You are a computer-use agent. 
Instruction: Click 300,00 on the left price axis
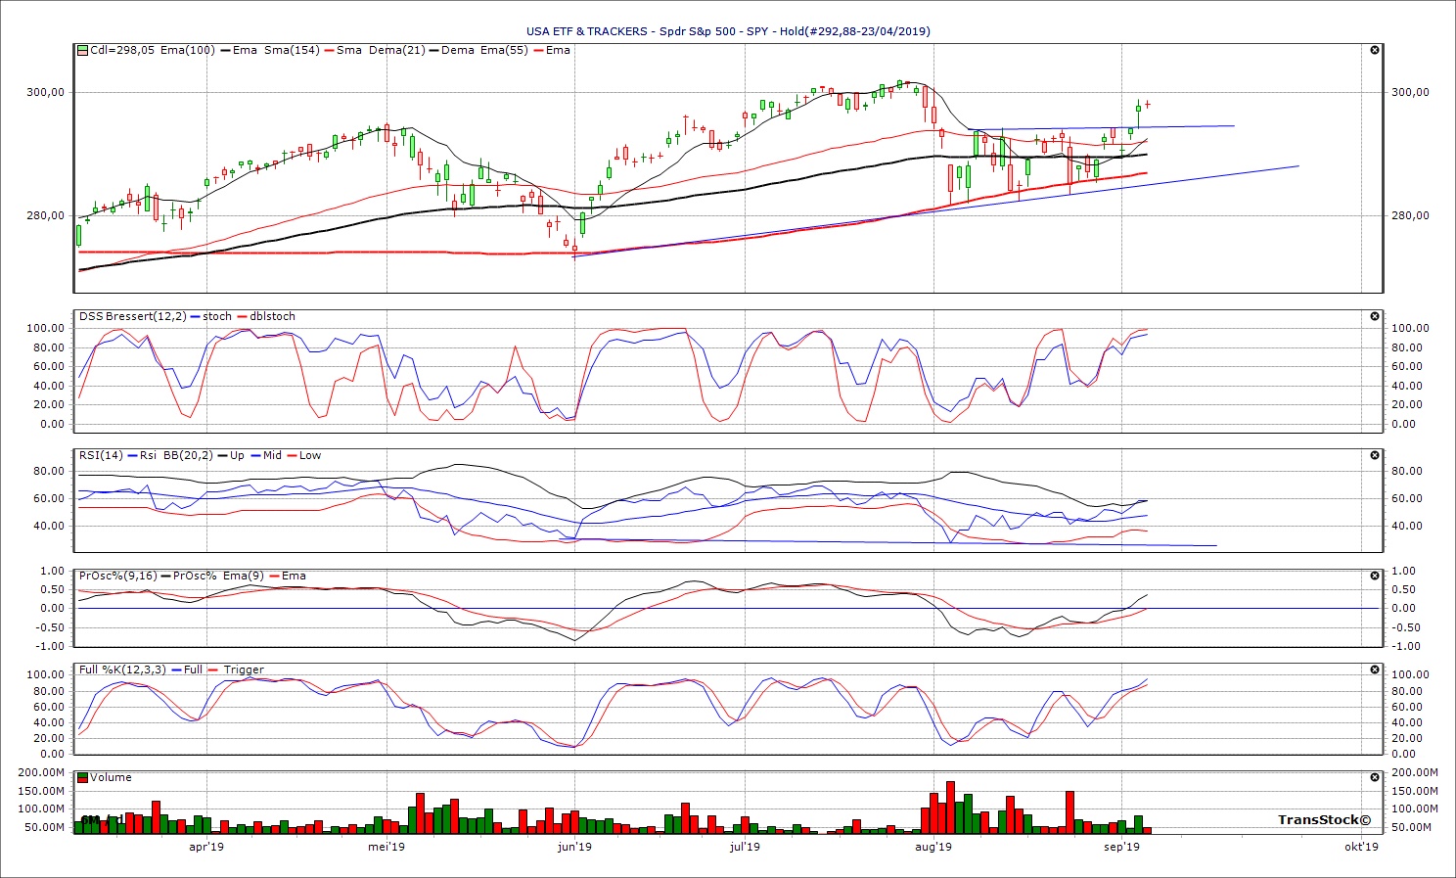[x=46, y=92]
